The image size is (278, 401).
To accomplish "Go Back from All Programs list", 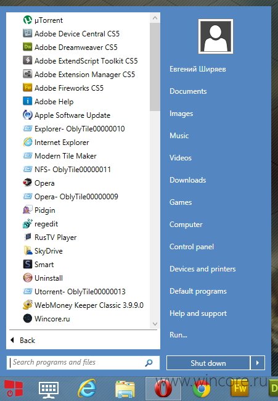I will tap(22, 340).
